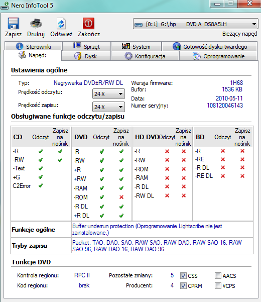Open the Gotowość dysku twardego tab

[x=210, y=46]
